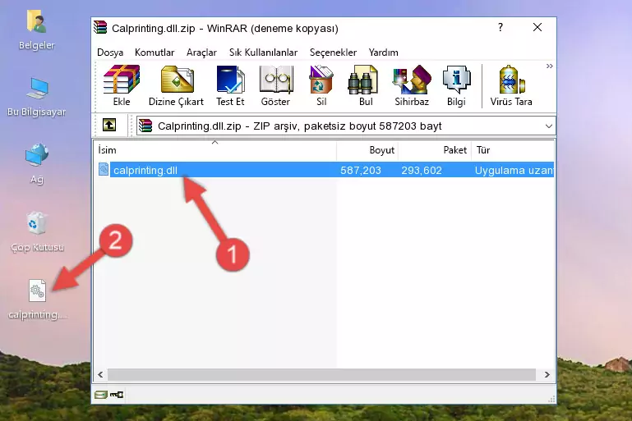Image resolution: width=632 pixels, height=421 pixels.
Task: Click the horizontal scrollbar track
Action: click(321, 375)
